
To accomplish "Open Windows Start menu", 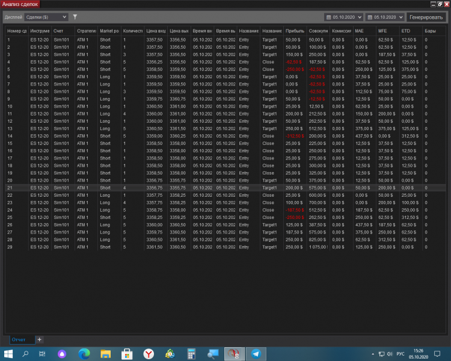I will [x=8, y=354].
